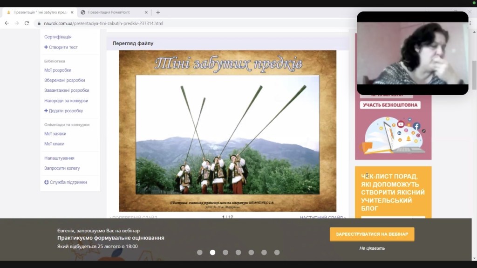Click the browser back arrow
477x268 pixels.
coord(7,23)
